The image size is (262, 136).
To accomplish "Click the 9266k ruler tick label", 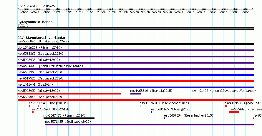I will [x=24, y=12].
